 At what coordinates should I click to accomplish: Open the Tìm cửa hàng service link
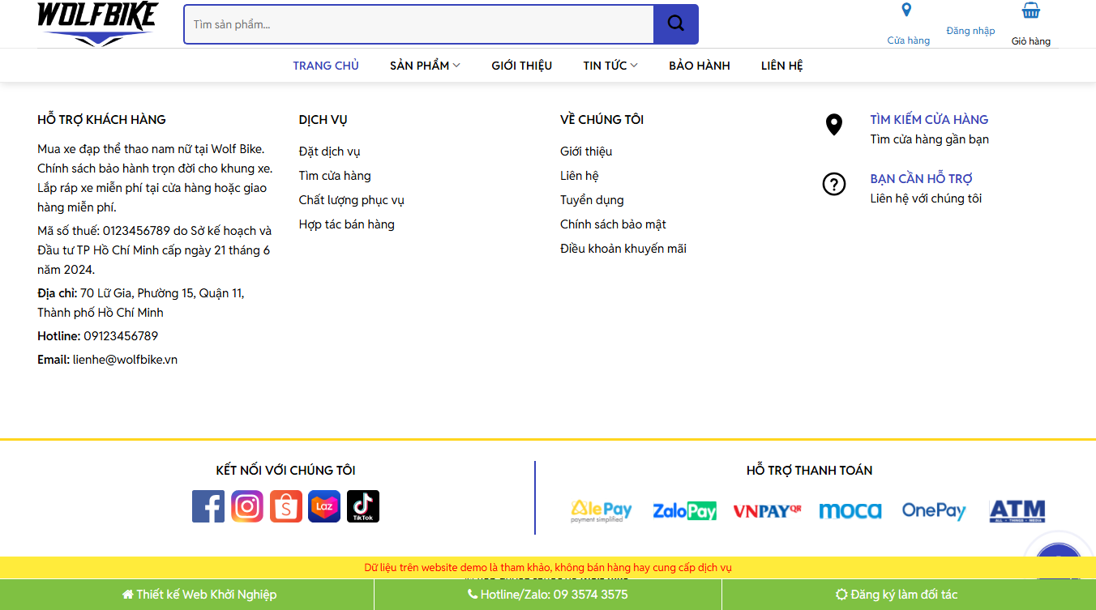point(335,176)
